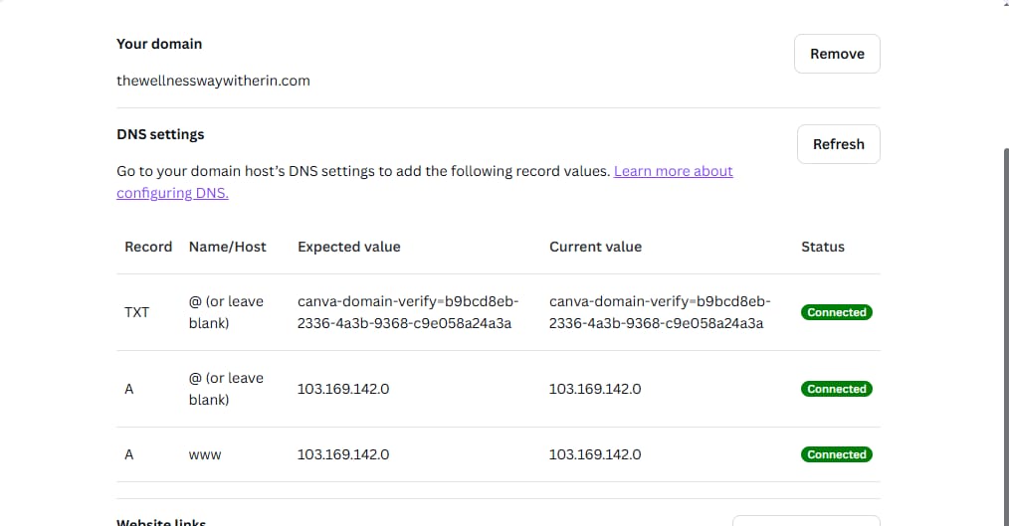Click the Expected value column header

point(349,247)
